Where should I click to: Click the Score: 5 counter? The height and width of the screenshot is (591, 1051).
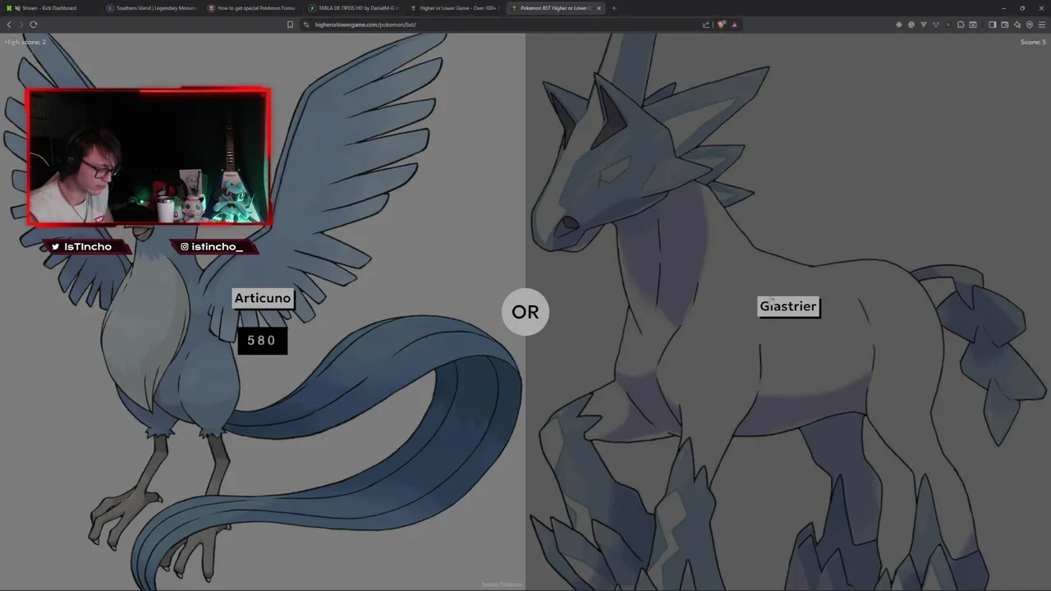click(1033, 42)
